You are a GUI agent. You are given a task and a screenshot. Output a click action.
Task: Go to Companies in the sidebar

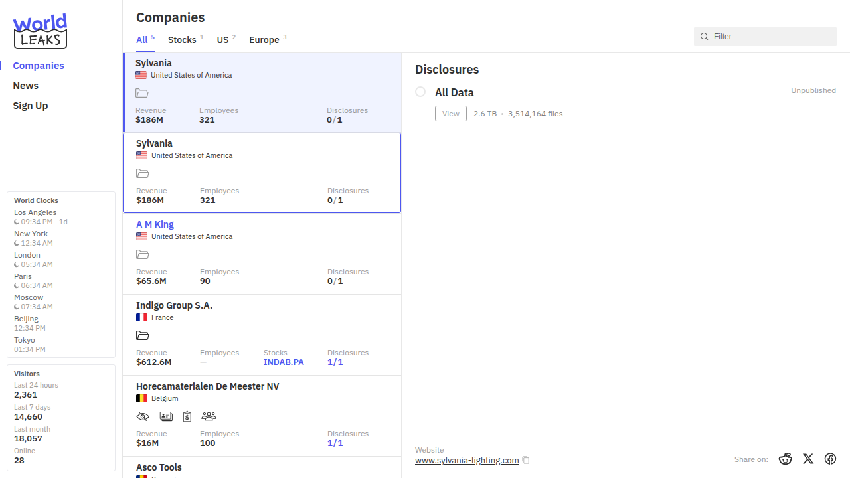point(39,66)
